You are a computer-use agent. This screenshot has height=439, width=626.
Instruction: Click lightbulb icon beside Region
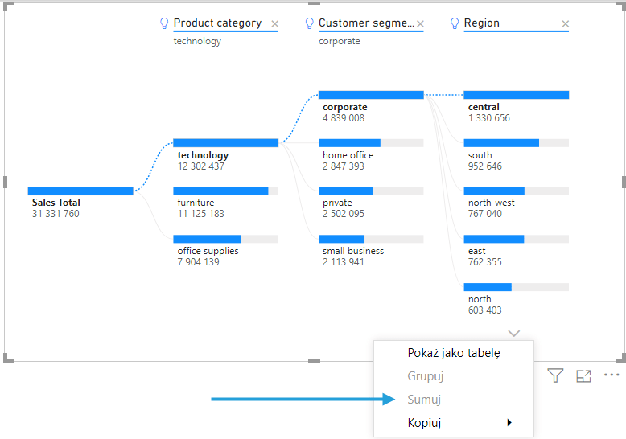pyautogui.click(x=455, y=23)
